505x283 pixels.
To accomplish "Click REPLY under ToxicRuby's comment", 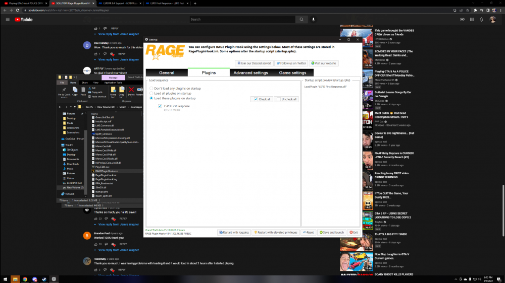I will (x=122, y=270).
